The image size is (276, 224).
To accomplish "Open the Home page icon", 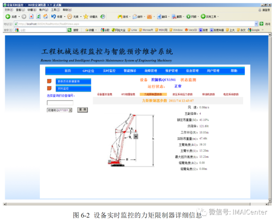I will click(45, 17).
